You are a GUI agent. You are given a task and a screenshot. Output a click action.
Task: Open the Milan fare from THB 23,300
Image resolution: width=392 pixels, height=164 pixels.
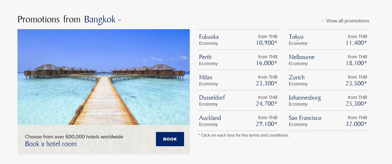point(238,80)
